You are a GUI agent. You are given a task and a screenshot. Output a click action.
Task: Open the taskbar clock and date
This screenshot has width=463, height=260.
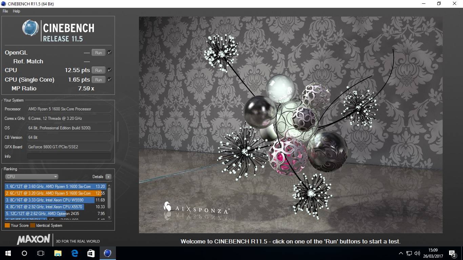(x=433, y=253)
